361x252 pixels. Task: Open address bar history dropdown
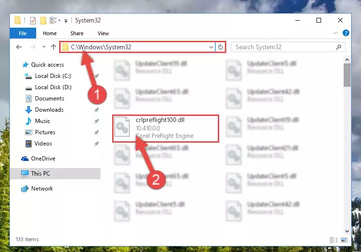pyautogui.click(x=211, y=47)
